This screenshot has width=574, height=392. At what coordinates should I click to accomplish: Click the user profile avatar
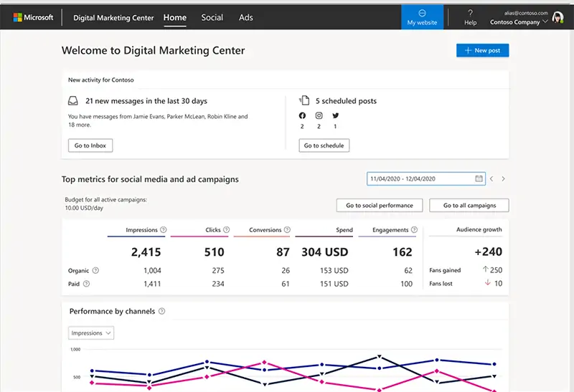tap(557, 18)
